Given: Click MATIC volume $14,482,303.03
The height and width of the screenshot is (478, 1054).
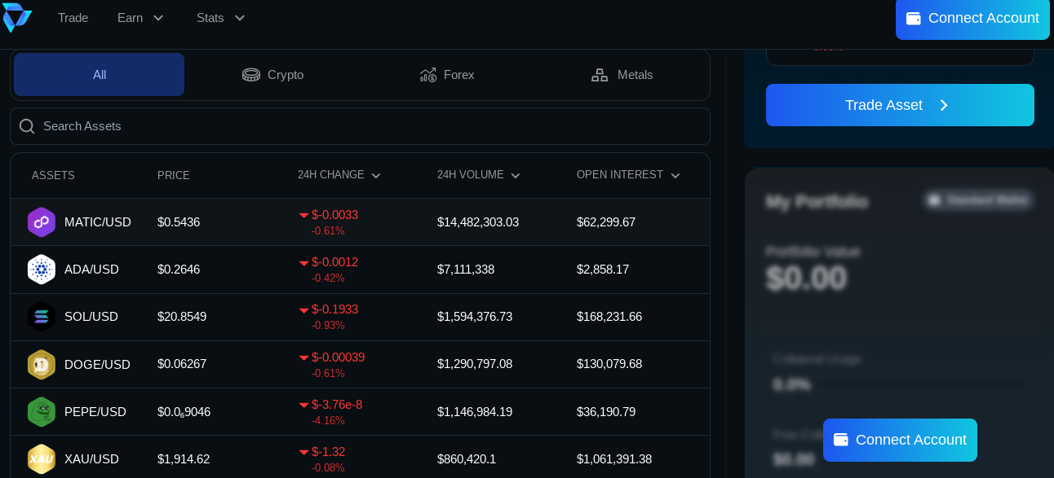Looking at the screenshot, I should [478, 222].
